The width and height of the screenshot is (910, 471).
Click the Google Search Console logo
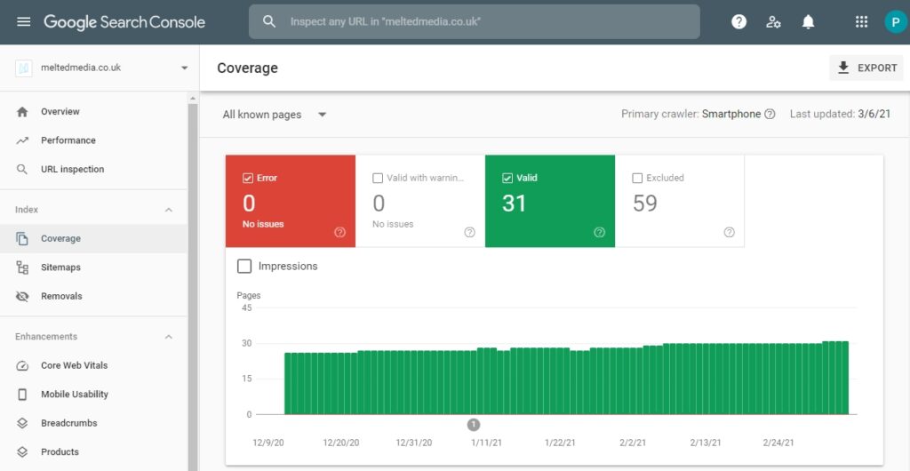(124, 22)
